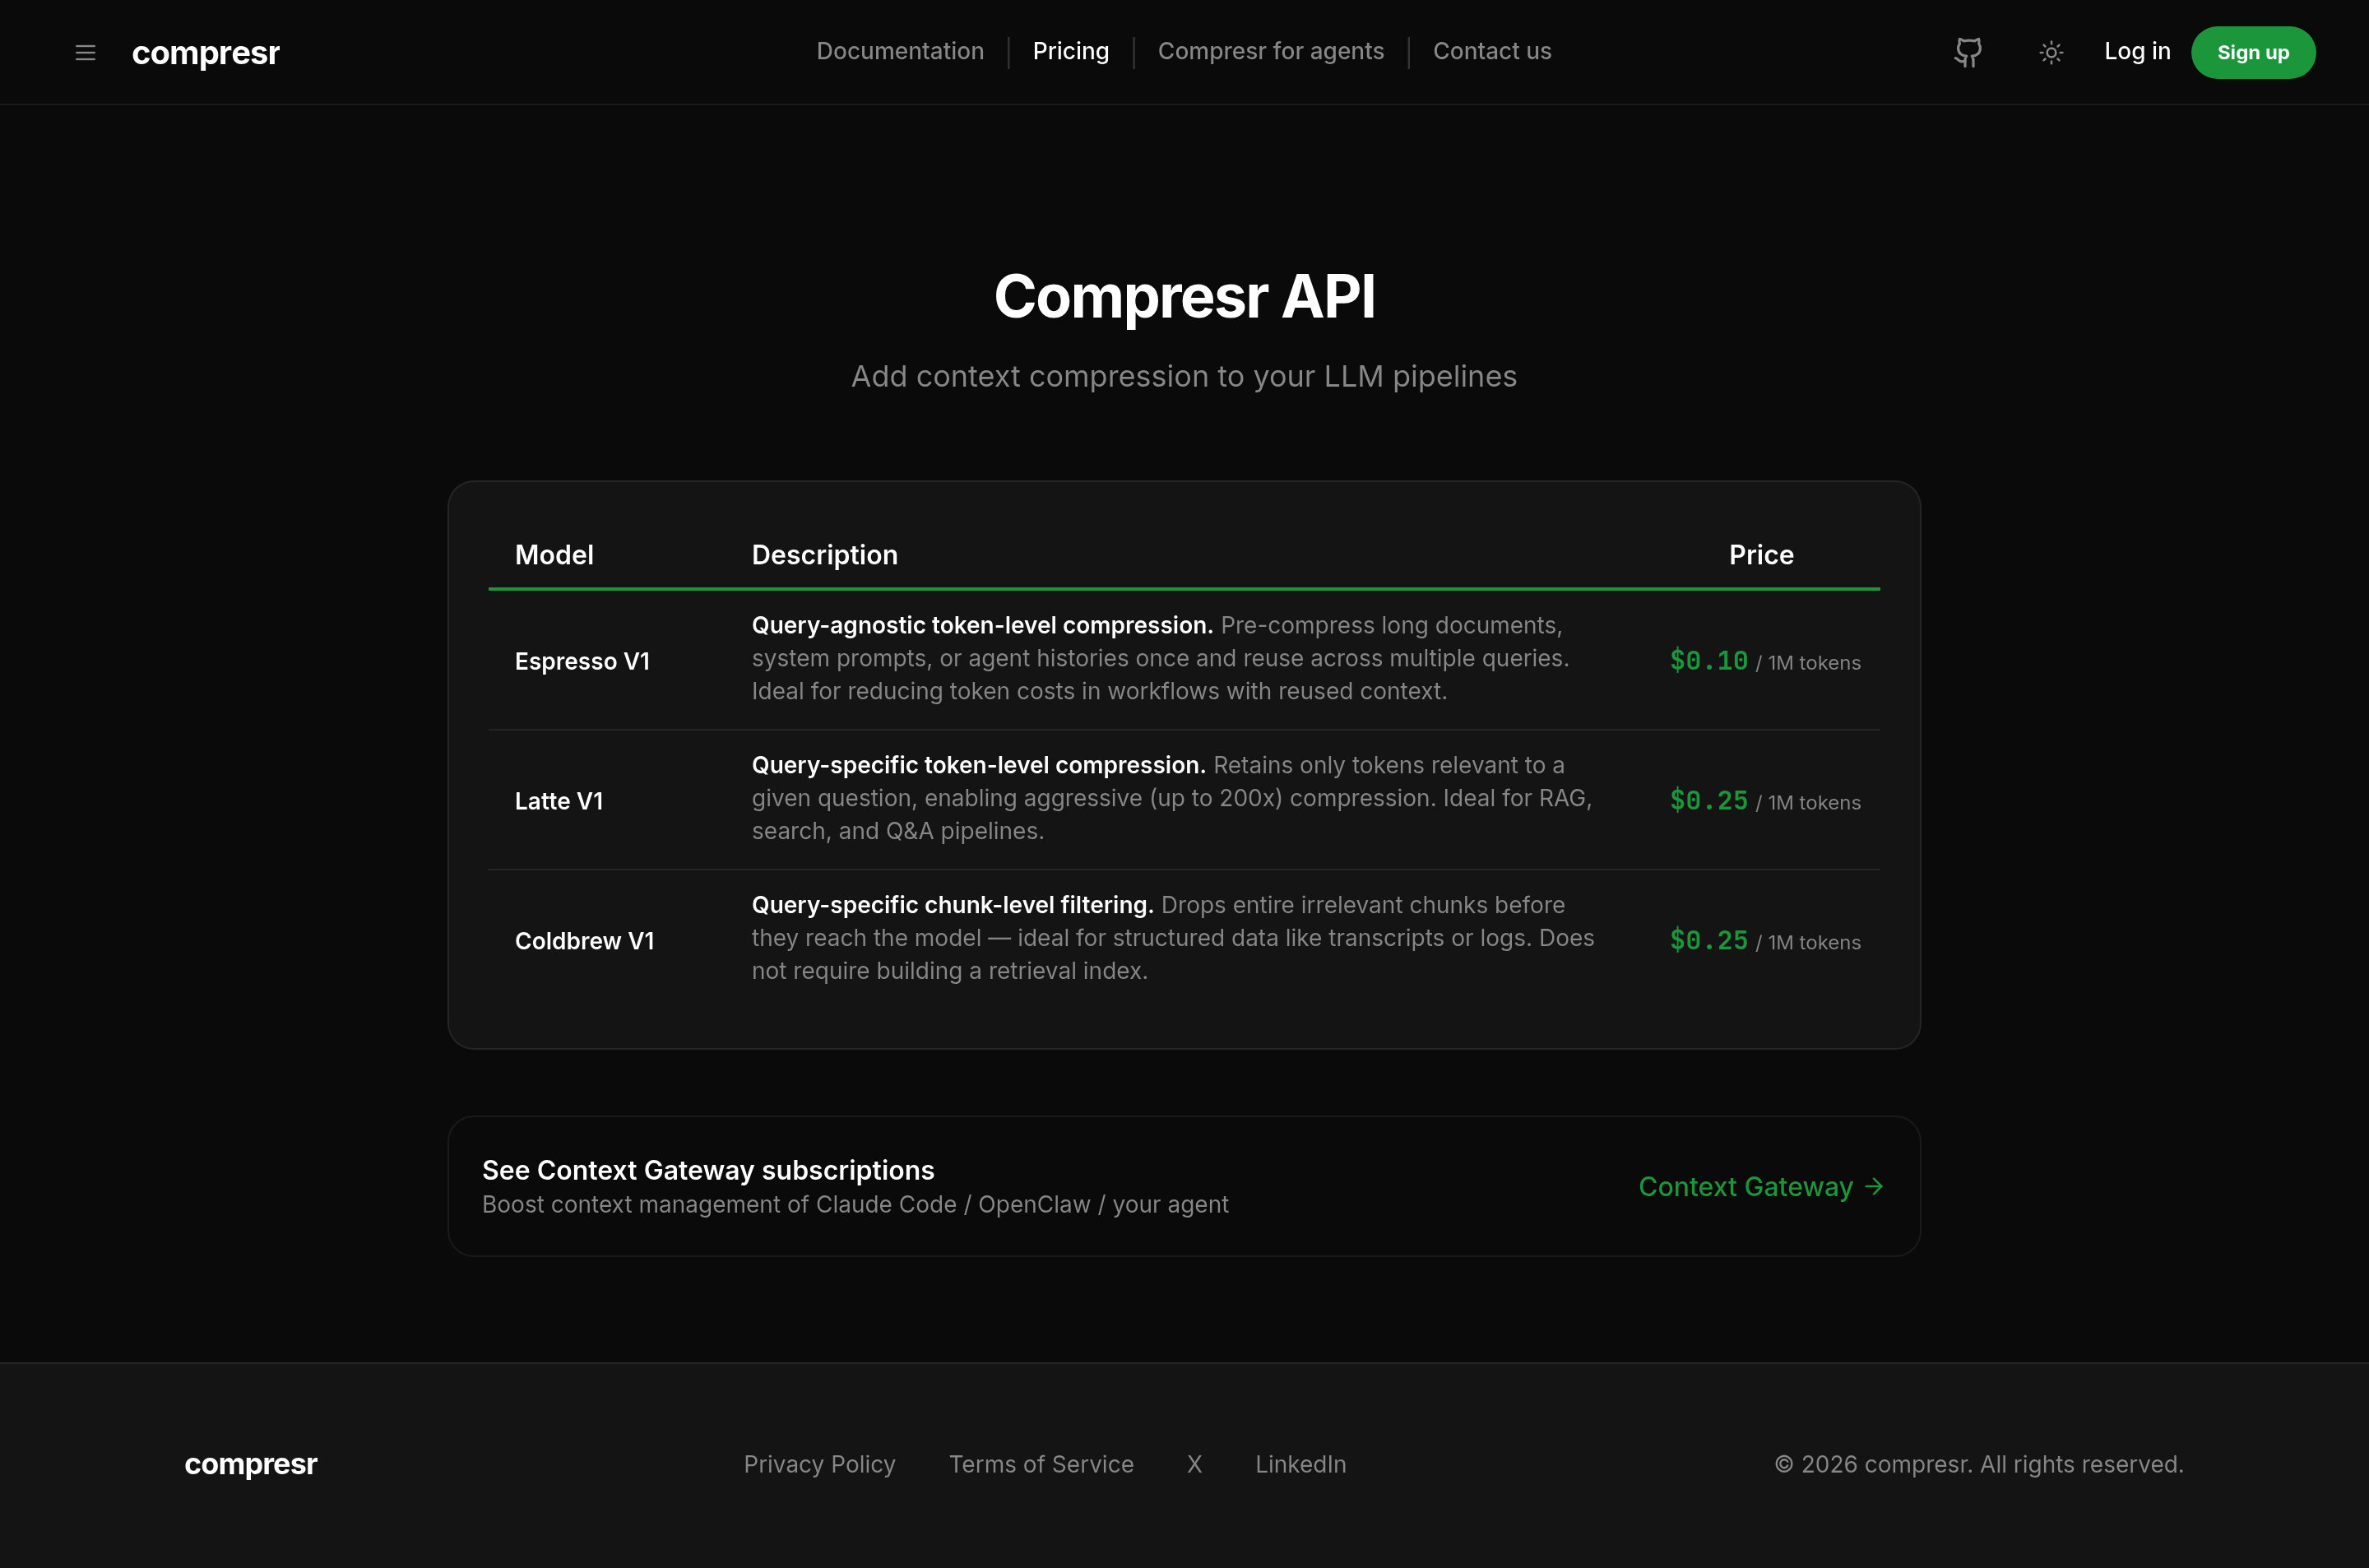Visit the X social link

tap(1194, 1464)
